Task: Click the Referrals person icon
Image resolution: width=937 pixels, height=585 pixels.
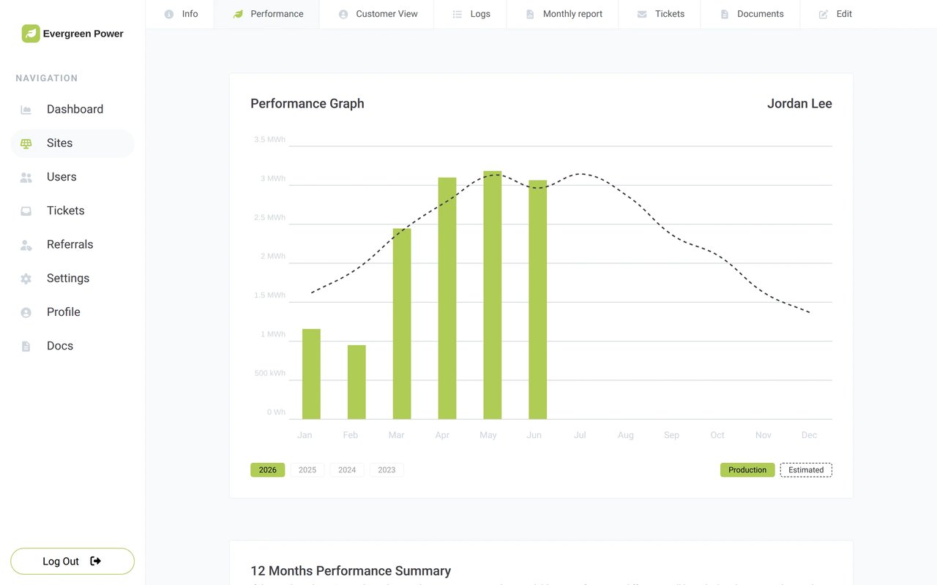Action: (x=26, y=244)
